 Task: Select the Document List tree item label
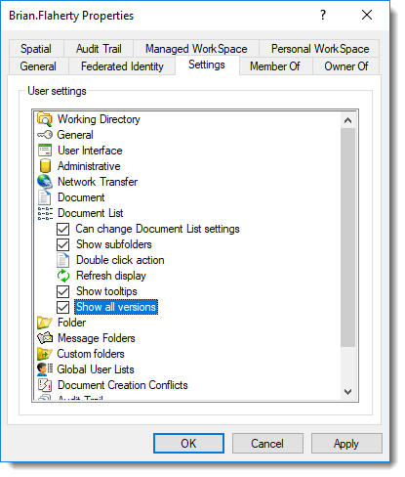coord(91,213)
